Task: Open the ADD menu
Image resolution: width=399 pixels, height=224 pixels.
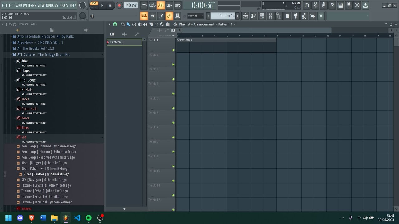Action: (x=19, y=5)
